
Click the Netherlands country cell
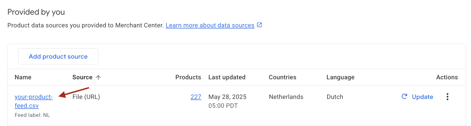[286, 97]
